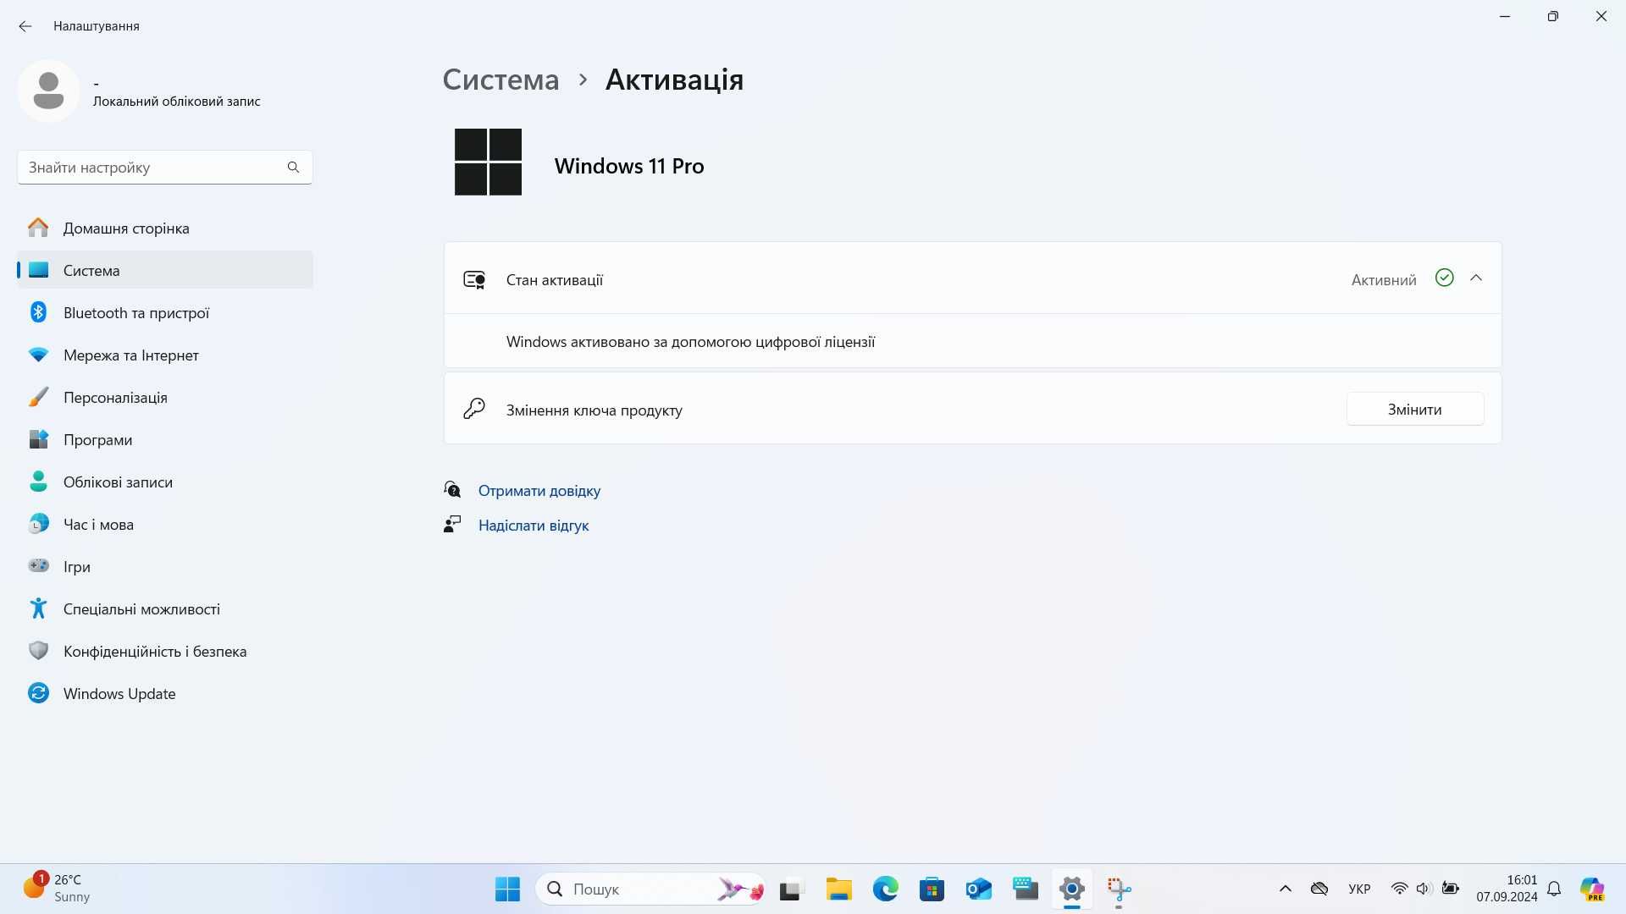Focus the 'Знайти настройку' search box
Image resolution: width=1626 pixels, height=914 pixels.
click(x=165, y=167)
